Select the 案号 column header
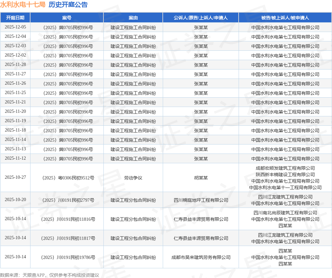 tap(67, 18)
